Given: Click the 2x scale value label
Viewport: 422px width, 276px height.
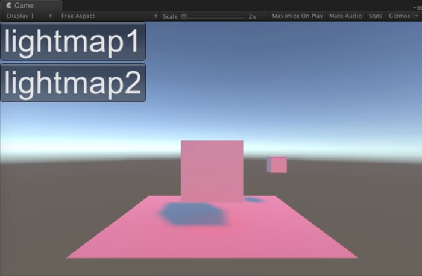Looking at the screenshot, I should pyautogui.click(x=252, y=16).
